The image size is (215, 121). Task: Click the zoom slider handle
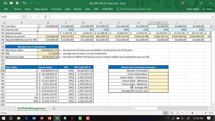click(x=192, y=113)
